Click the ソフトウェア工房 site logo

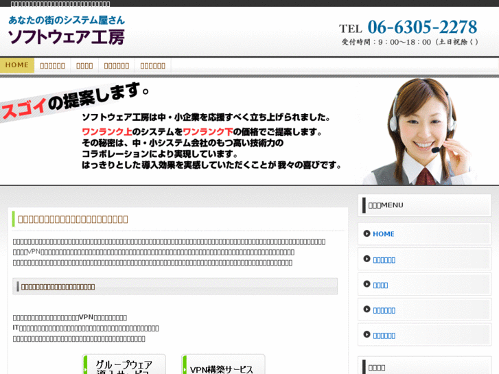coord(66,37)
